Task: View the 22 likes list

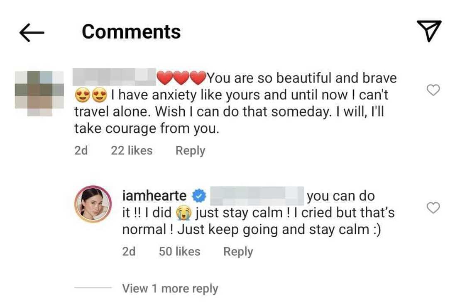Action: (132, 150)
